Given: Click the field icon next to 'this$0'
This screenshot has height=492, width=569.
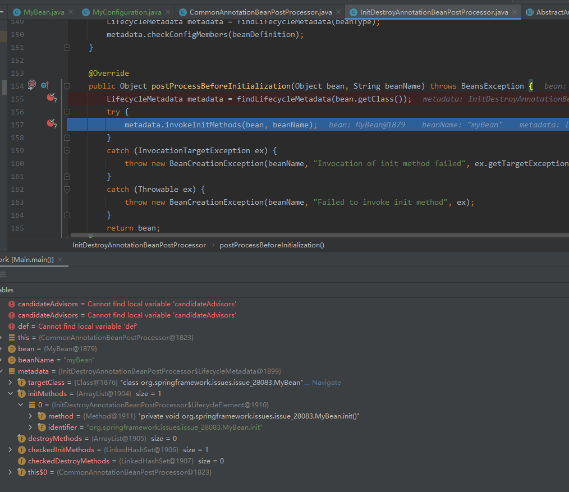Looking at the screenshot, I should point(22,472).
